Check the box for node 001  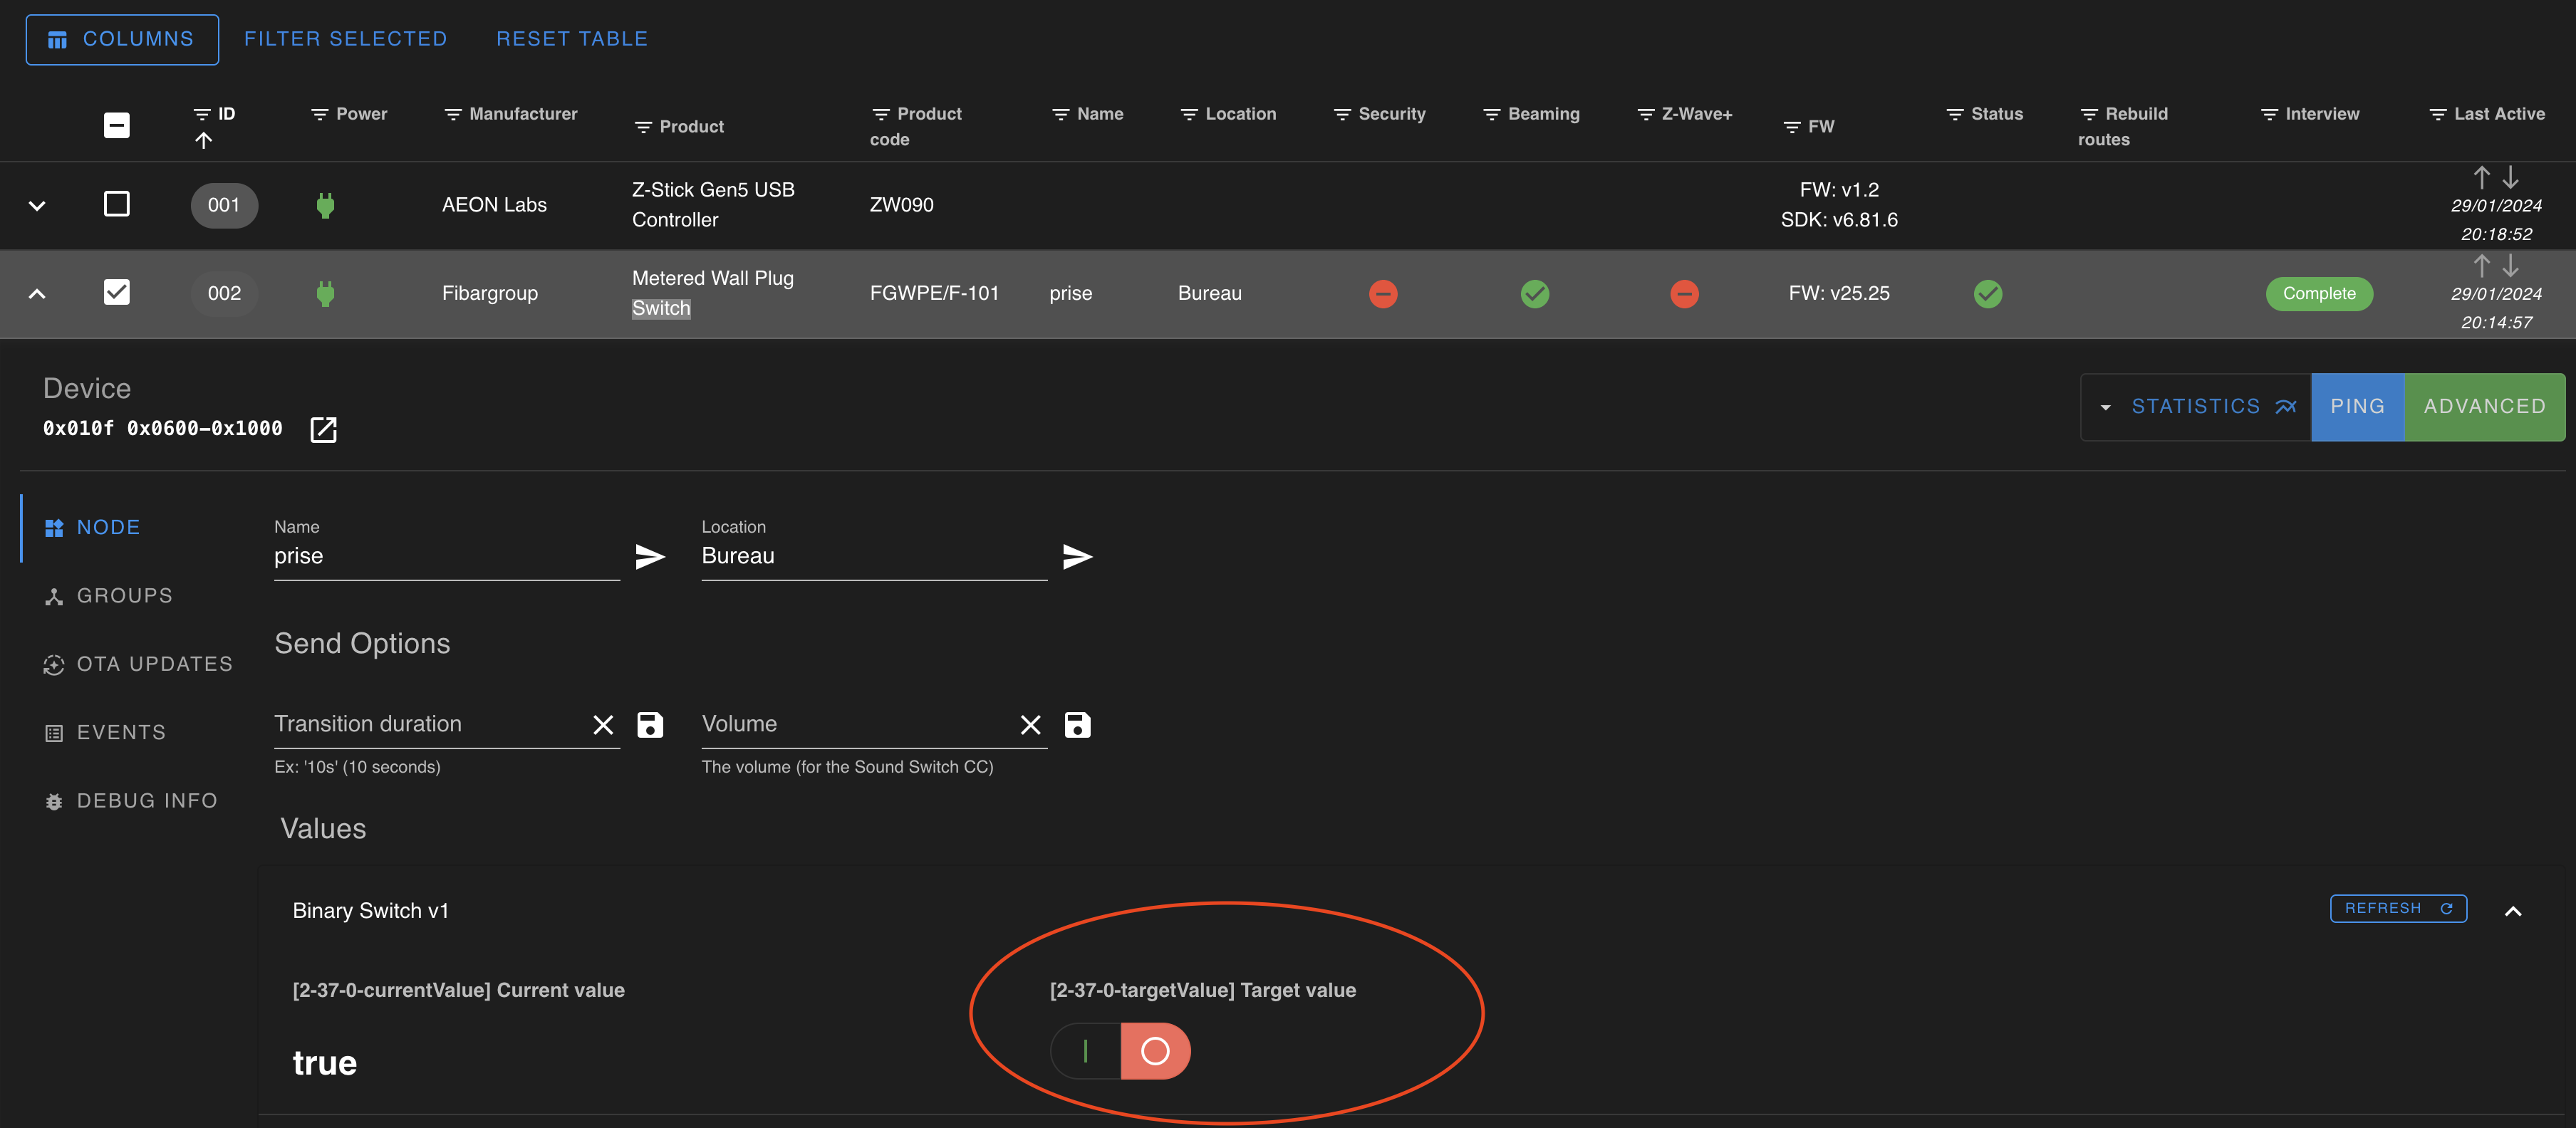tap(117, 204)
